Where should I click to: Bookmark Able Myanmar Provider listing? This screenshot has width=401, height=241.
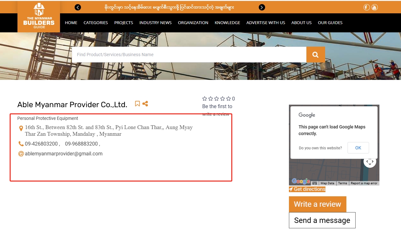(137, 104)
